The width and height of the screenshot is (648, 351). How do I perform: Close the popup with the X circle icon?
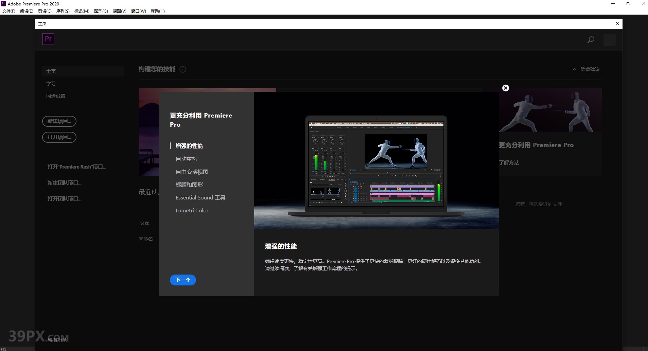pyautogui.click(x=506, y=88)
